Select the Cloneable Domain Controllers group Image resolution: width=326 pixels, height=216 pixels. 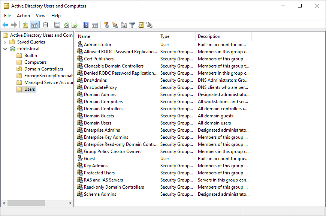[x=114, y=66]
